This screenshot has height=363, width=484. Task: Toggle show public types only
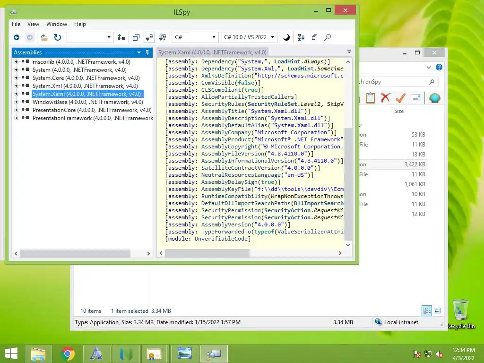coord(136,37)
